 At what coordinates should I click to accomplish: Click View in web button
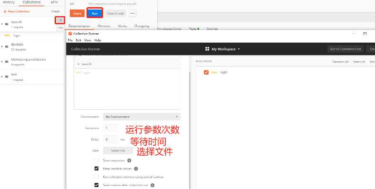(x=115, y=13)
